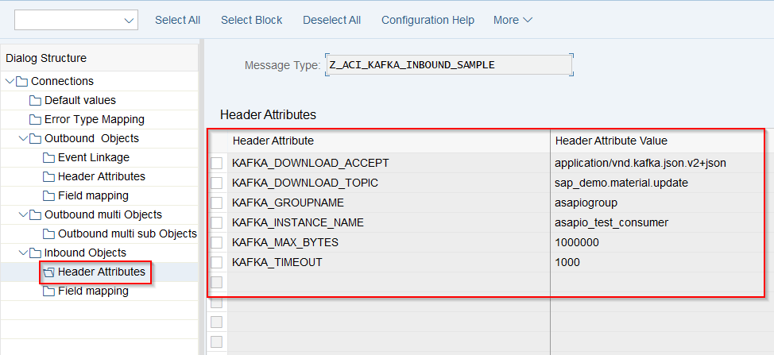Select Default values in Dialog Structure

click(80, 101)
